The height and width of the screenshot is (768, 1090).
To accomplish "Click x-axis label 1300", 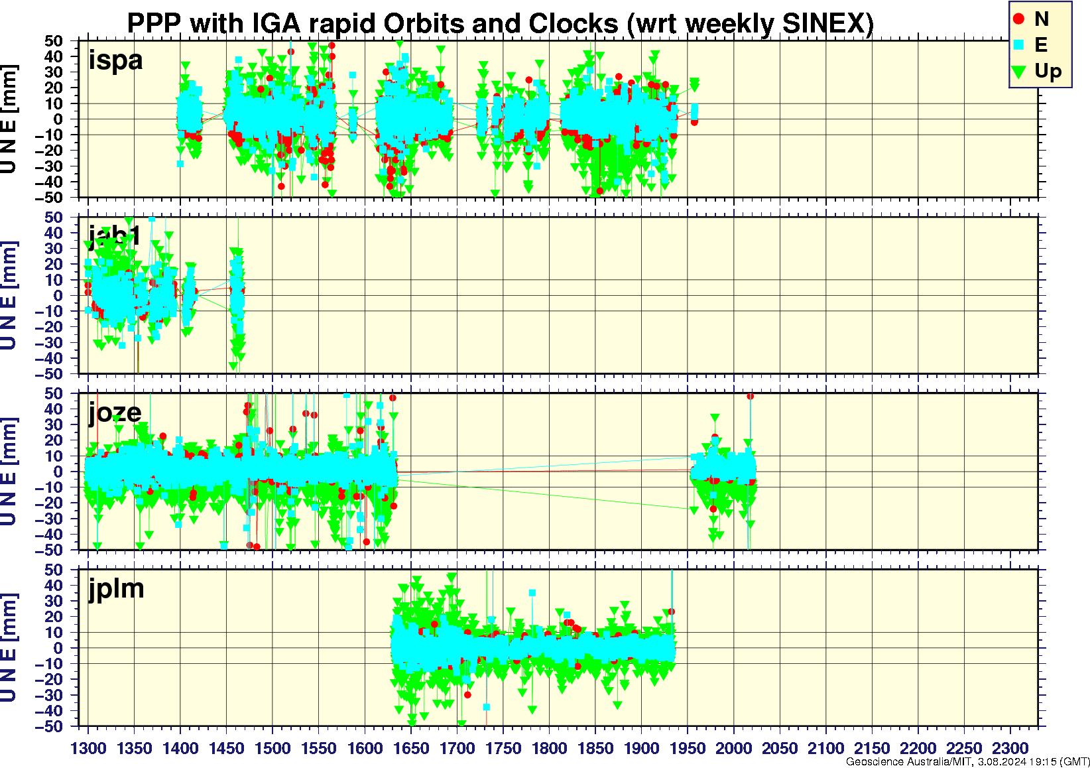I will point(88,748).
